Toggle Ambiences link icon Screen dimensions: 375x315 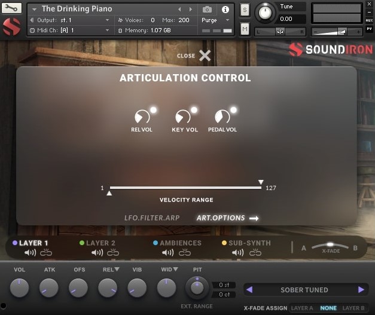tap(185, 253)
